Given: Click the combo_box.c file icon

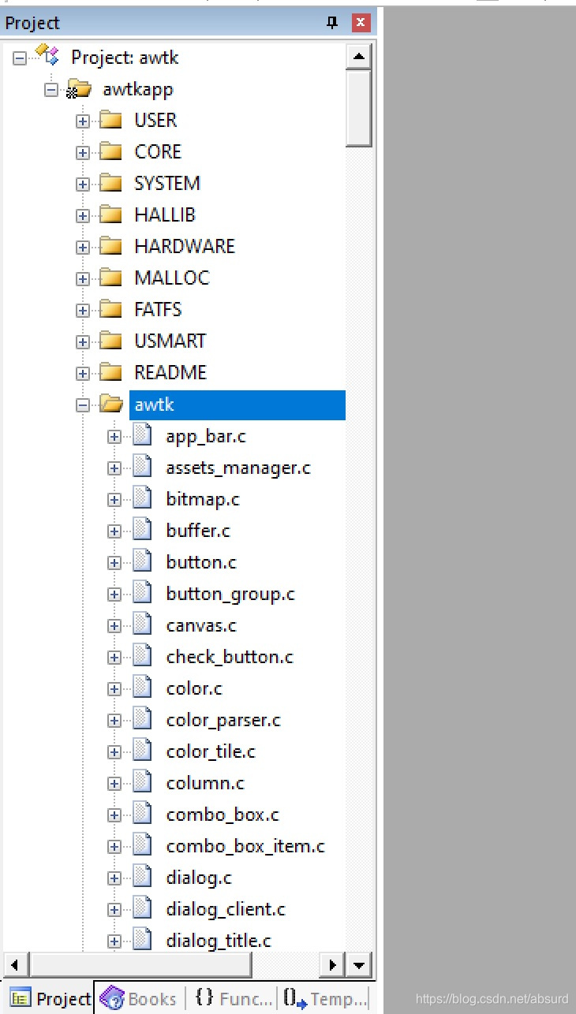Looking at the screenshot, I should (x=142, y=814).
